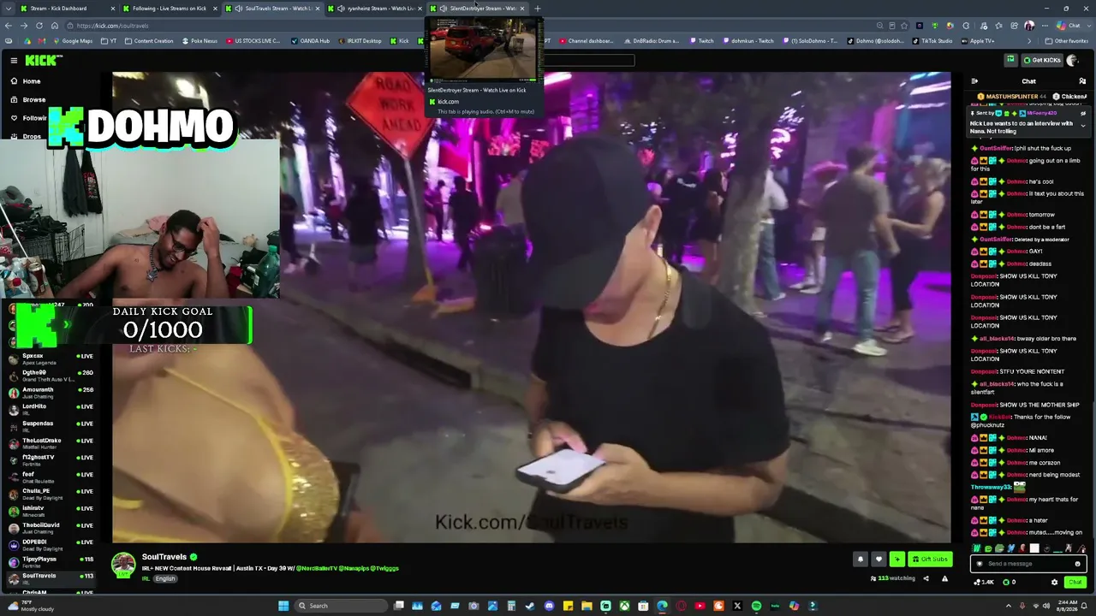This screenshot has width=1096, height=616.
Task: Open the Apple TV+ bookmark
Action: coord(977,41)
